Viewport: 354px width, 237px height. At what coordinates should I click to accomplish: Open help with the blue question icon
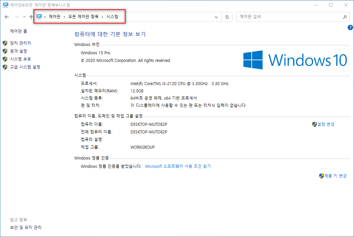(350, 27)
